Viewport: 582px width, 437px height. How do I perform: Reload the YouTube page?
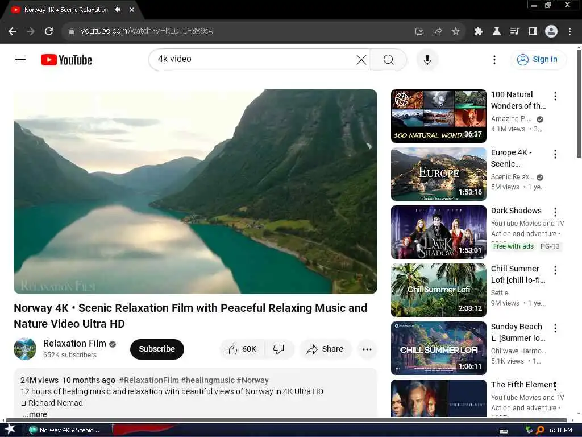(49, 31)
